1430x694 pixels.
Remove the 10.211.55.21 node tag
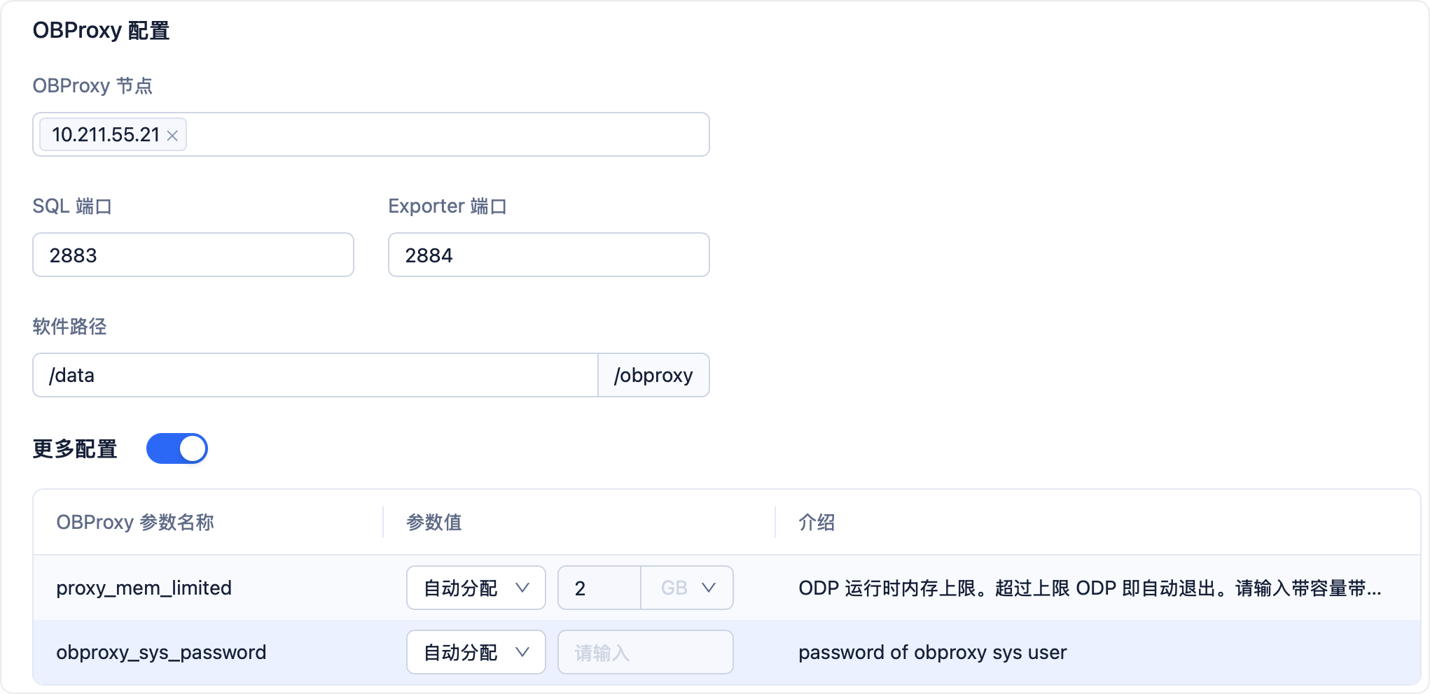[173, 135]
